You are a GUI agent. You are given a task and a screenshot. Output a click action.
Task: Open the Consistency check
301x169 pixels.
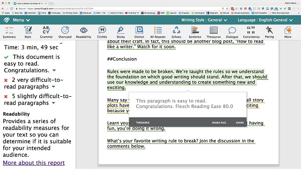click(x=251, y=32)
